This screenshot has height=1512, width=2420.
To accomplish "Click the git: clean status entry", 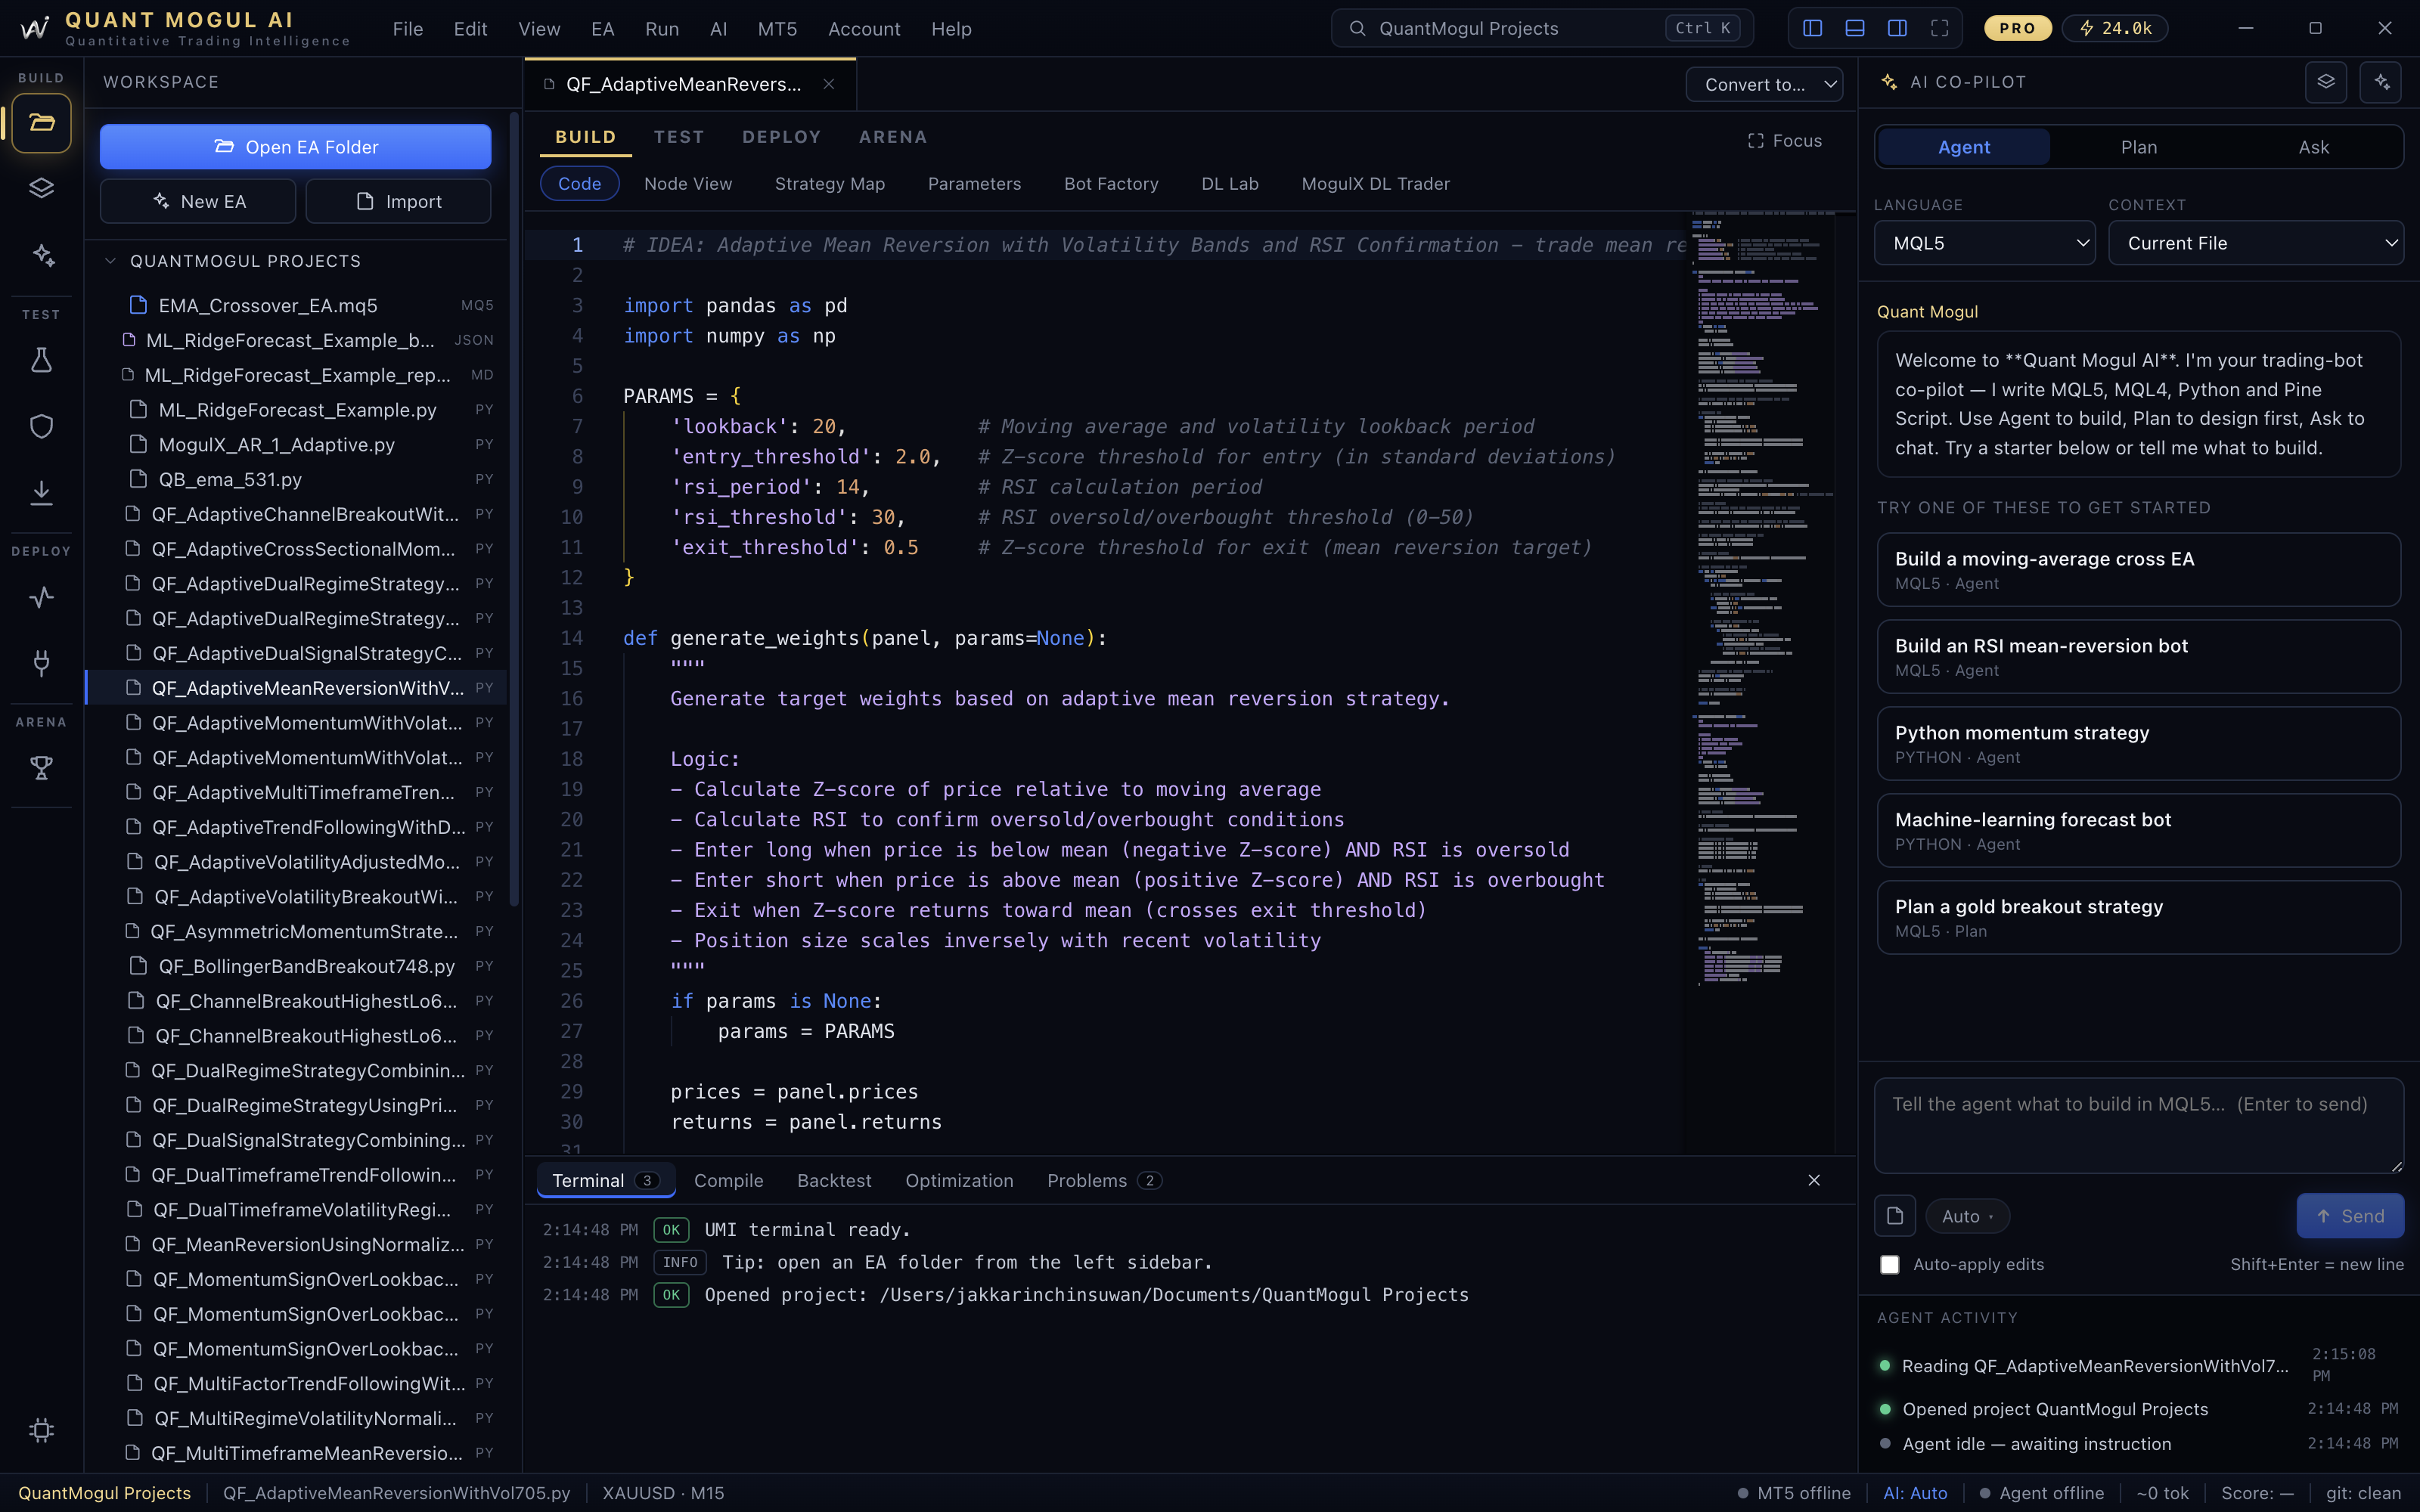I will 2364,1493.
